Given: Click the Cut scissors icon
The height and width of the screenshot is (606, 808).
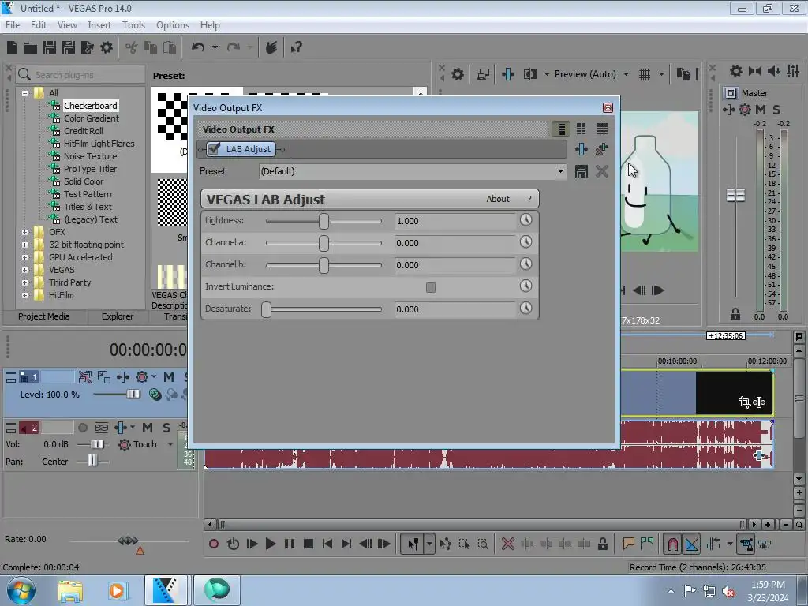Looking at the screenshot, I should click(132, 48).
